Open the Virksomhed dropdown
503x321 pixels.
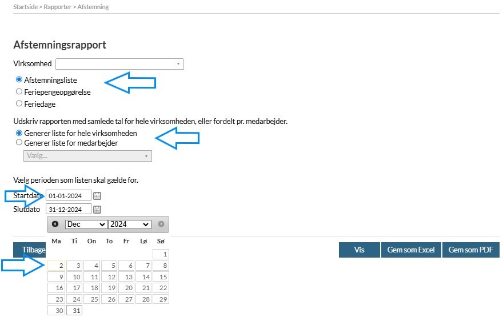[x=119, y=64]
